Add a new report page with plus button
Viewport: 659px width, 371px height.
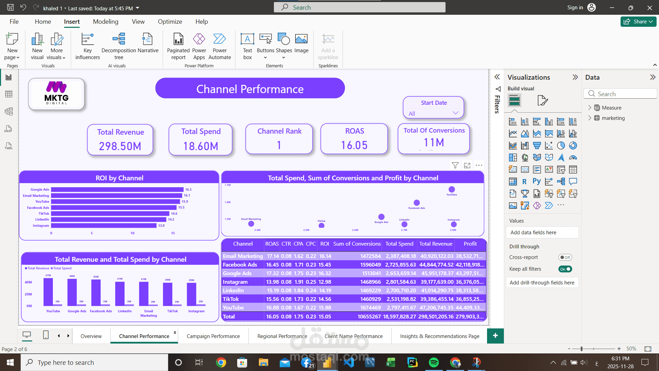click(495, 336)
